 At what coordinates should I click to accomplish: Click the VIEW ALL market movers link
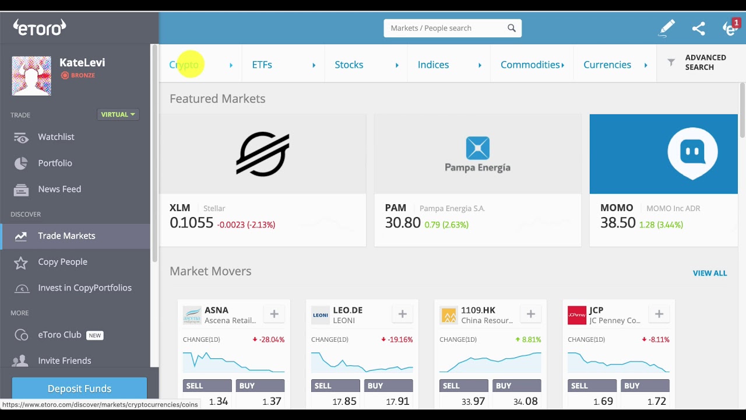point(709,273)
